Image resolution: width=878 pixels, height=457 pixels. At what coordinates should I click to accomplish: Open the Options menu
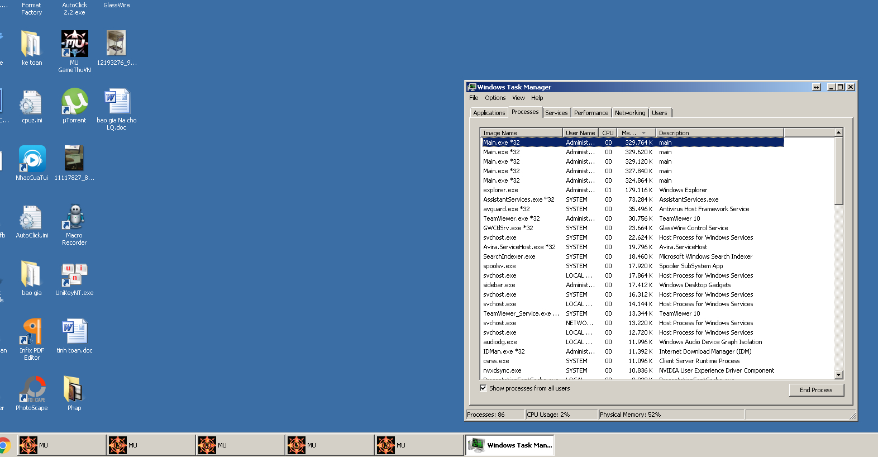495,98
